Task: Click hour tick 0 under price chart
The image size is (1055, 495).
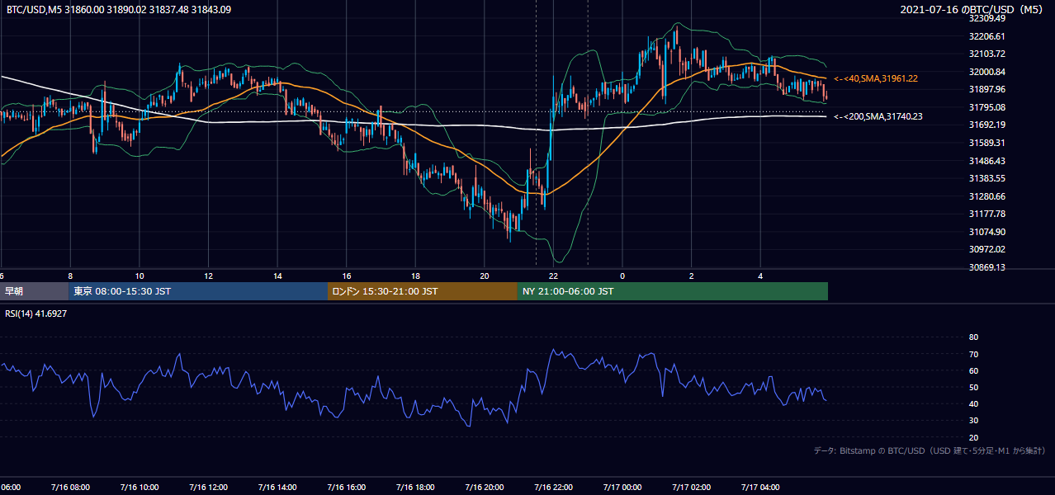Action: point(623,276)
